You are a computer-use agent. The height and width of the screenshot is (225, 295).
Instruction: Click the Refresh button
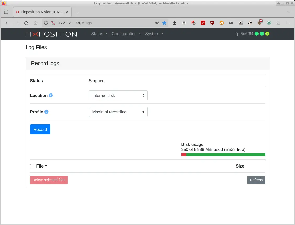point(256,180)
